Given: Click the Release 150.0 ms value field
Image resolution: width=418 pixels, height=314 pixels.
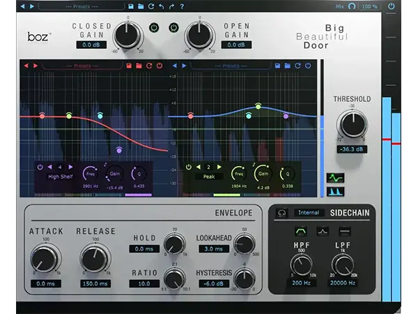Looking at the screenshot, I should click(x=95, y=283).
